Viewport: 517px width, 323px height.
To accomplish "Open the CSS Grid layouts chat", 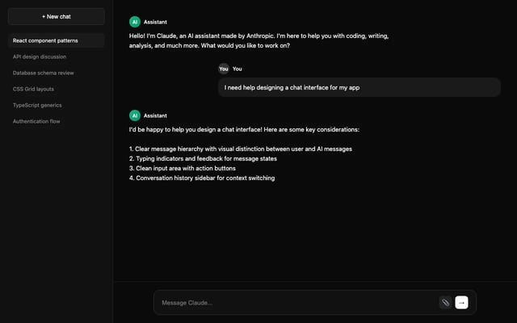I will tap(57, 89).
